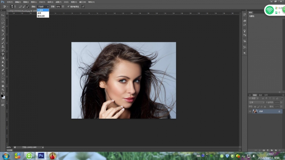Select the Crop tool
This screenshot has height=160, width=285.
click(3, 31)
